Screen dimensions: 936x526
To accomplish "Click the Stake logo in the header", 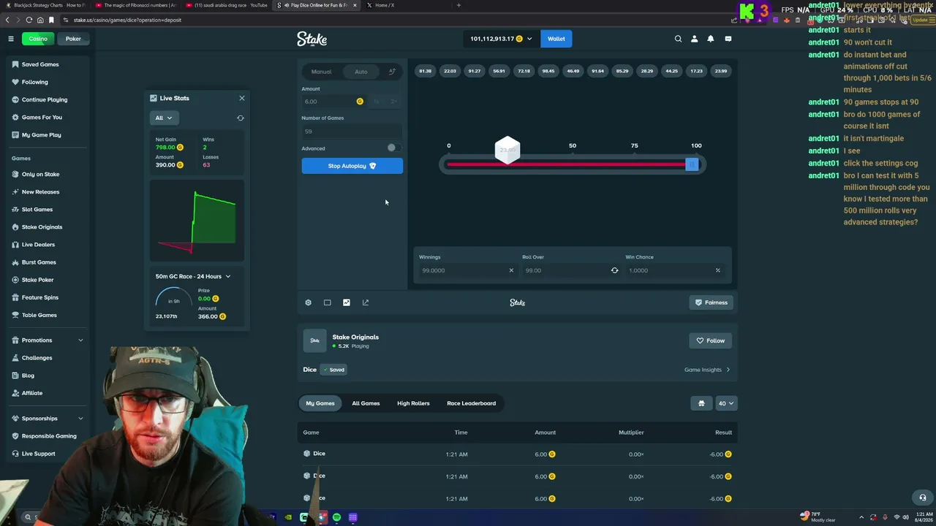I will [312, 39].
